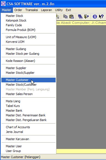106x160 pixels.
Task: Click the Paste clipboard icon
Action: [x=72, y=17]
